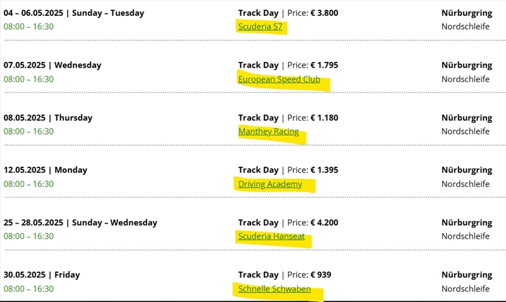Viewport: 506px width, 302px height.
Task: Click the 12.05.2025 Monday date
Action: (x=46, y=170)
